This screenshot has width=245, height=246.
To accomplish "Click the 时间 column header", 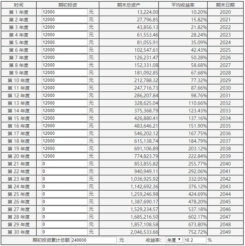I will tap(19, 5).
